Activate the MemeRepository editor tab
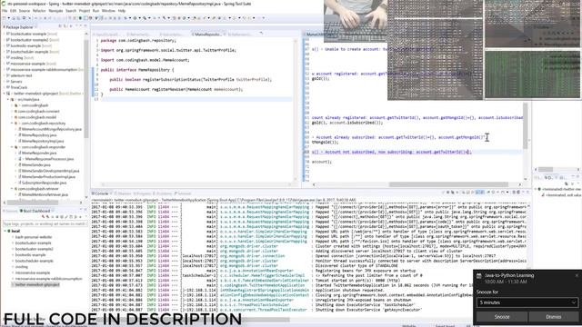This screenshot has width=582, height=327. pos(208,35)
